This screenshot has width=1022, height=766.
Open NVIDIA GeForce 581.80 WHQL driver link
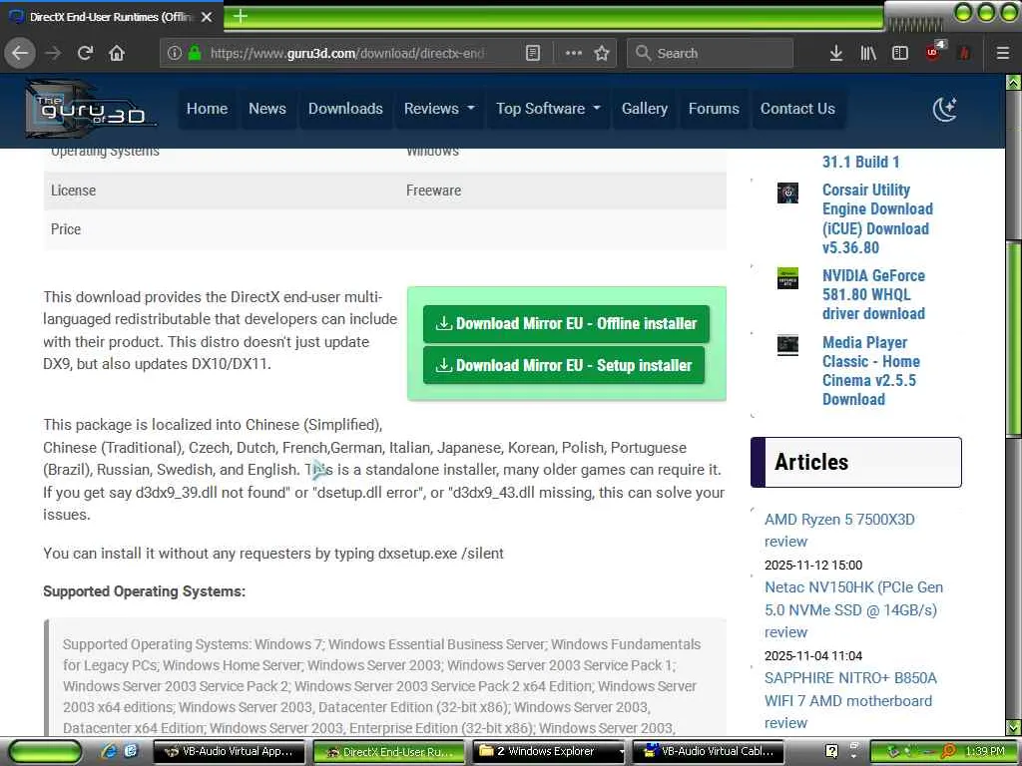tap(873, 294)
